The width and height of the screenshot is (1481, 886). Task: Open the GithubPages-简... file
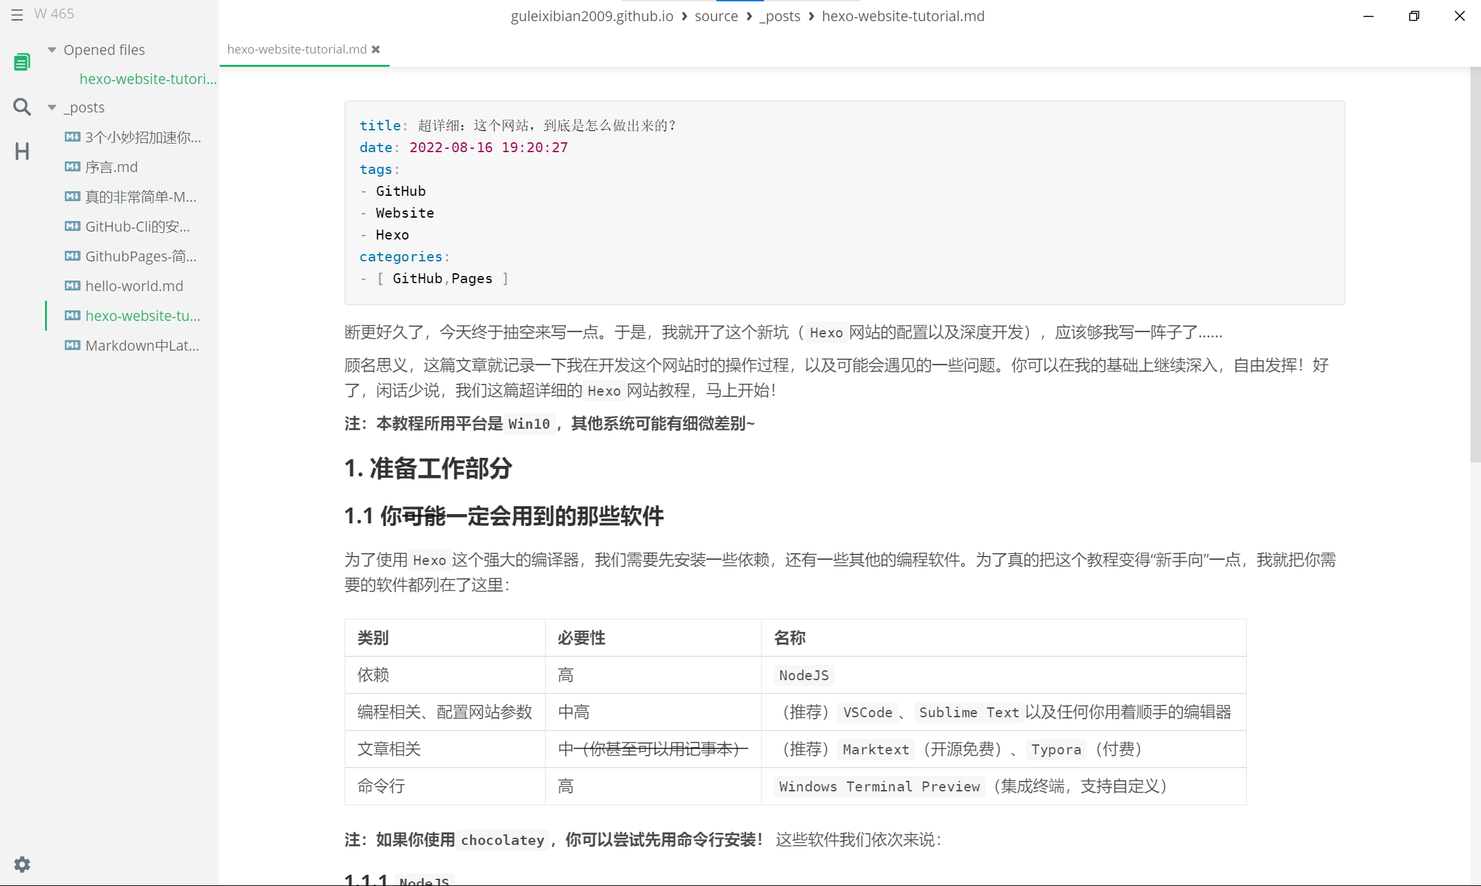[x=140, y=256]
